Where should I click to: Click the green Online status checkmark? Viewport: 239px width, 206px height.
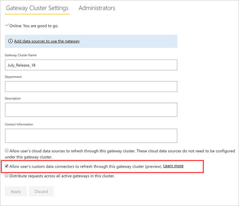7,25
